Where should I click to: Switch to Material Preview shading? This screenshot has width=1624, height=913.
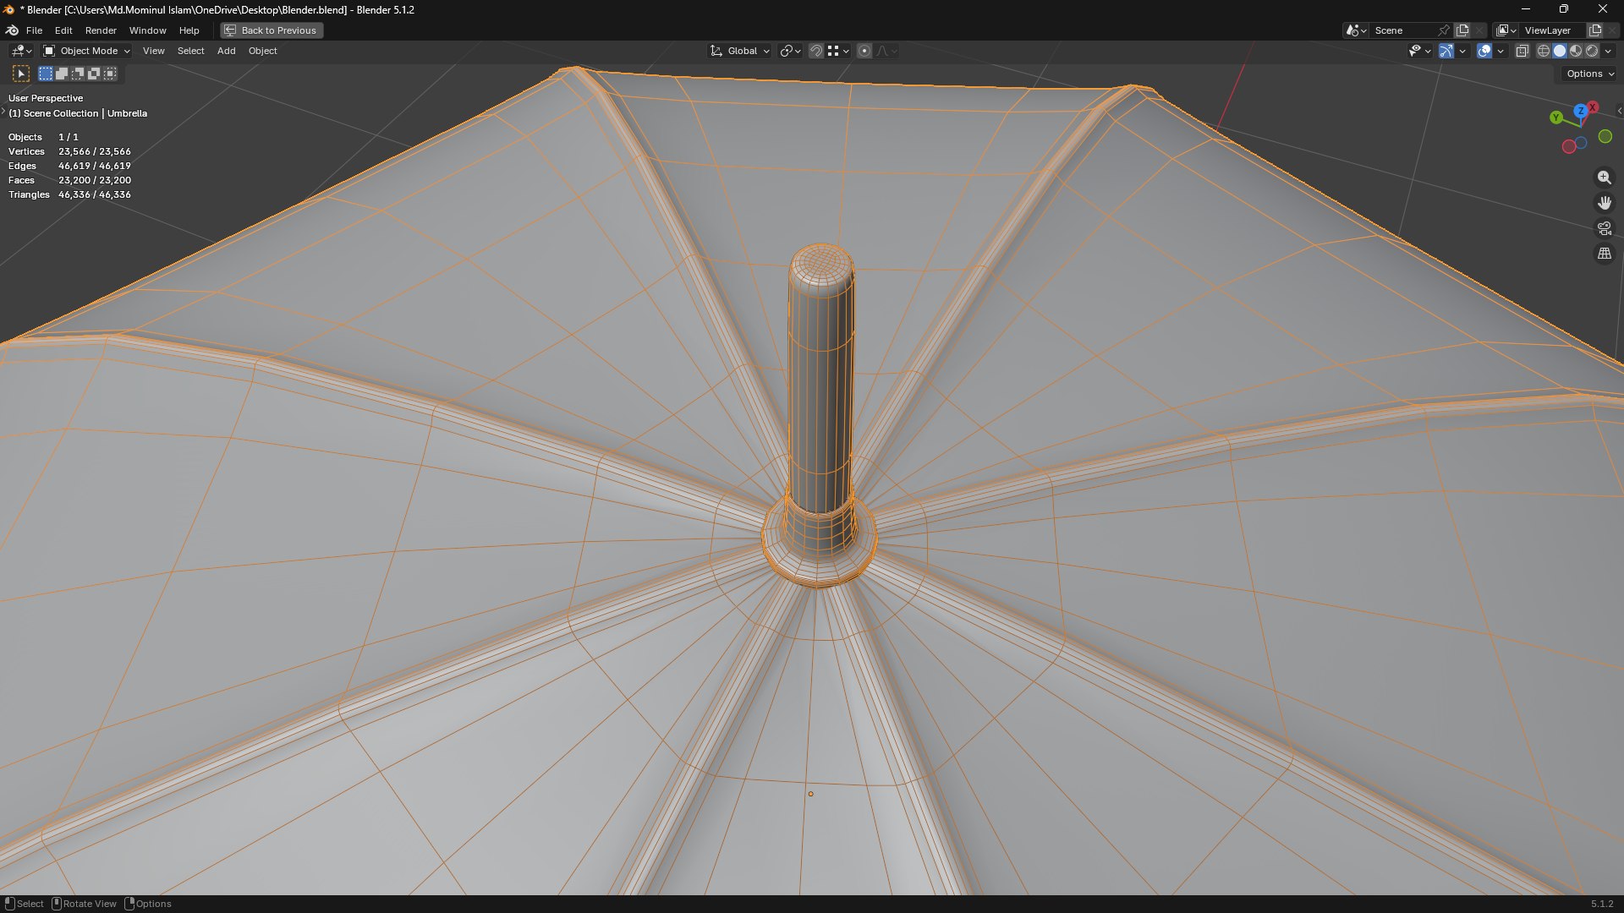click(1576, 51)
